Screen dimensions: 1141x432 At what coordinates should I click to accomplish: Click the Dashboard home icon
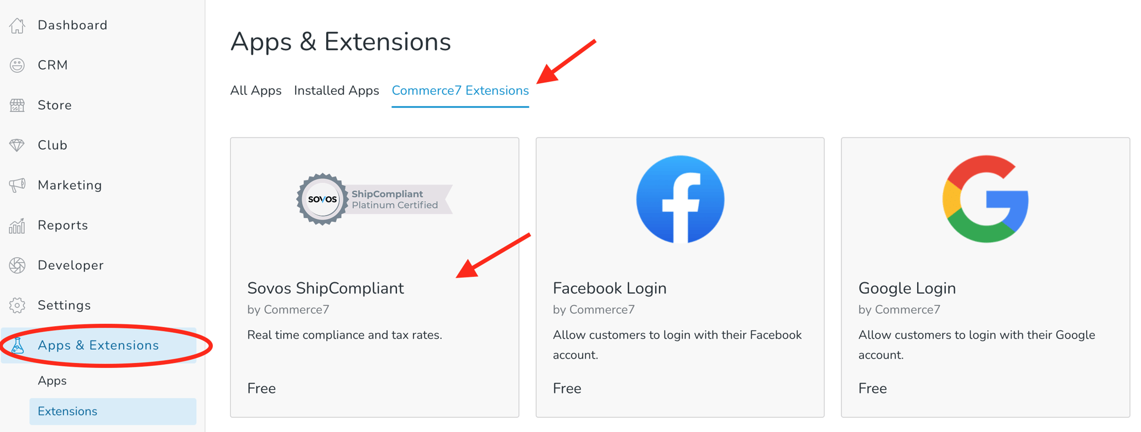coord(18,24)
